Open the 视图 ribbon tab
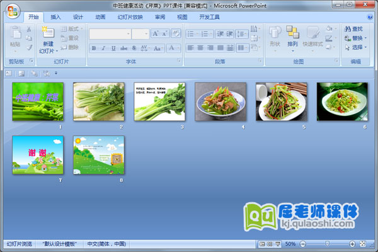The width and height of the screenshot is (378, 252). tap(182, 17)
